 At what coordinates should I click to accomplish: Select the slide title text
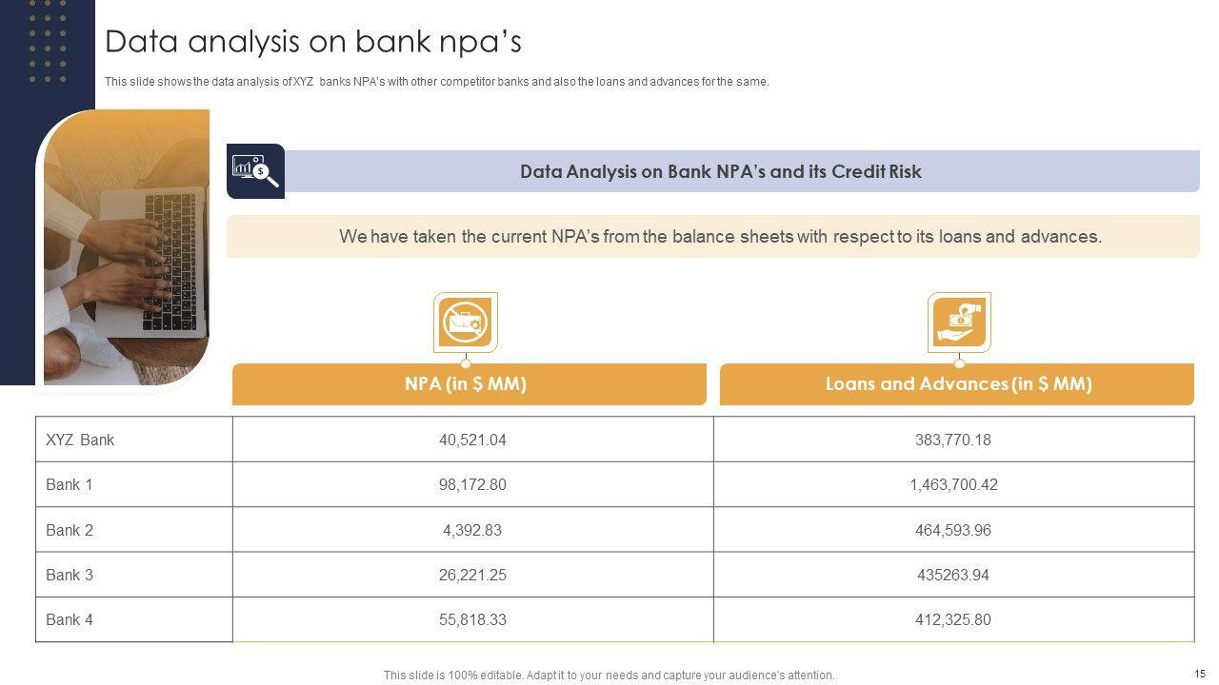tap(313, 42)
